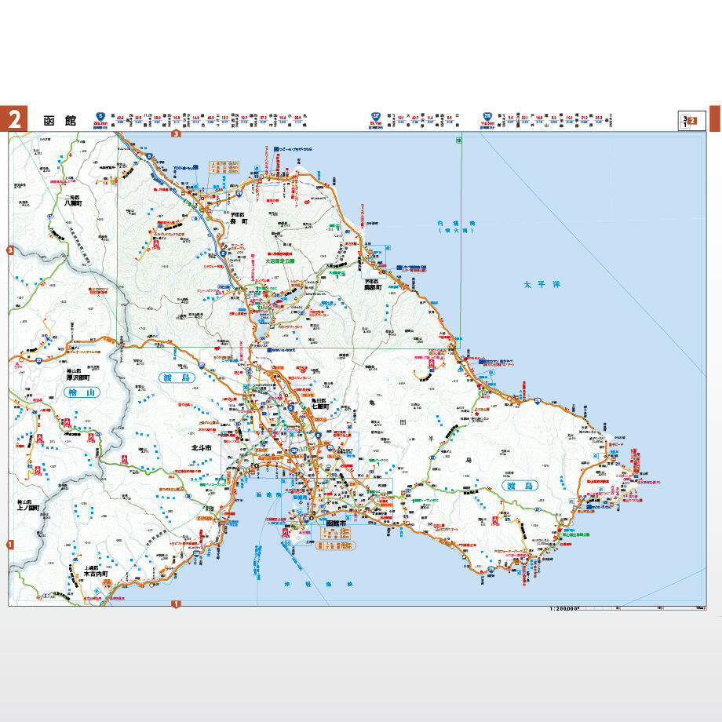The height and width of the screenshot is (722, 722).
Task: Open adjacent page 1 marker on bottom edge
Action: 176,603
